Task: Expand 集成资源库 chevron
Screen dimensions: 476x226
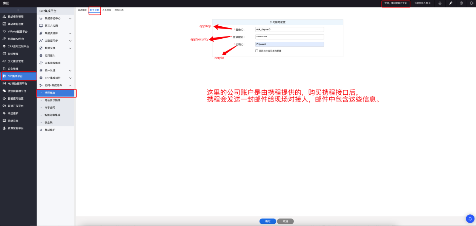Action: pos(70,33)
